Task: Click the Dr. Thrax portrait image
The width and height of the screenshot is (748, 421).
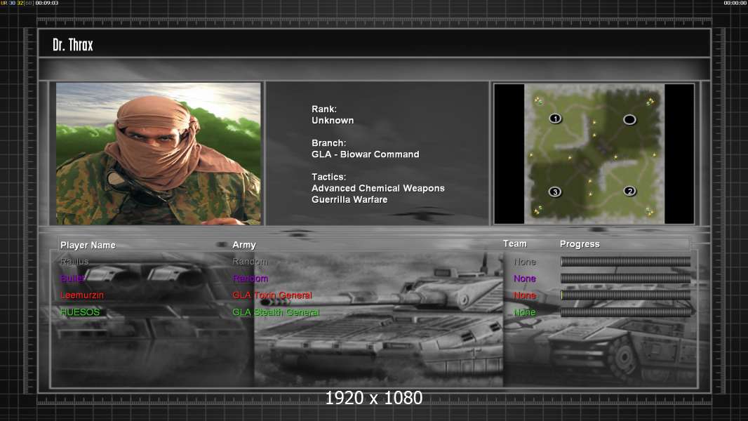Action: tap(159, 154)
